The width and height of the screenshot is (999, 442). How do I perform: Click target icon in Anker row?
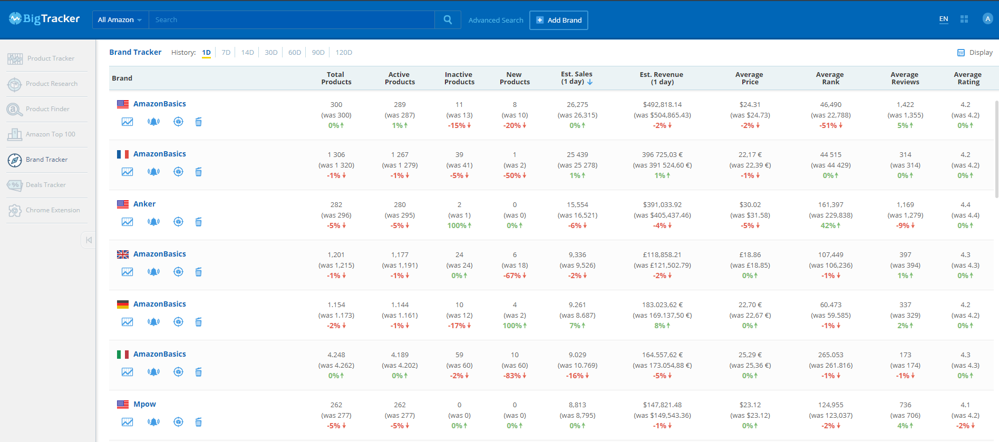(x=178, y=222)
